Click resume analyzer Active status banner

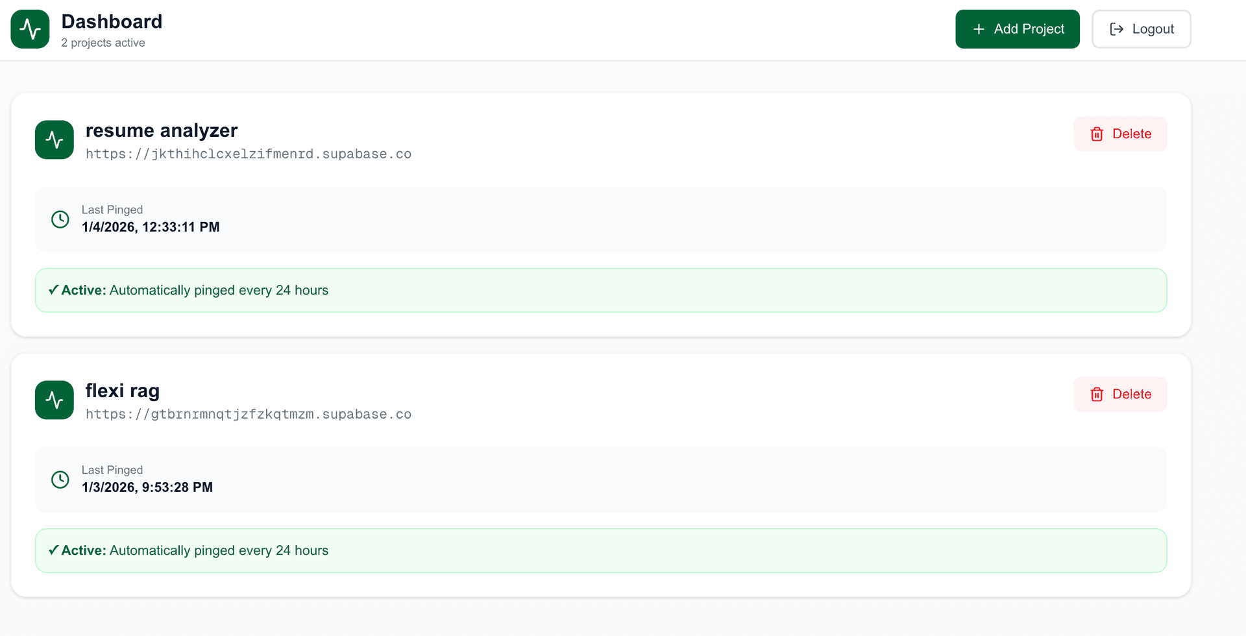click(x=601, y=290)
